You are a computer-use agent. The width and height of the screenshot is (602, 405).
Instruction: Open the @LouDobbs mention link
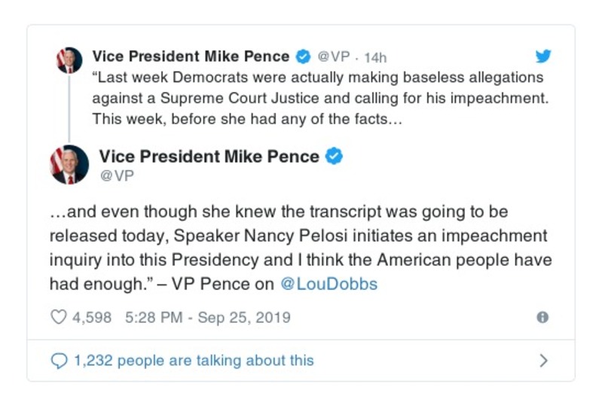(x=329, y=284)
